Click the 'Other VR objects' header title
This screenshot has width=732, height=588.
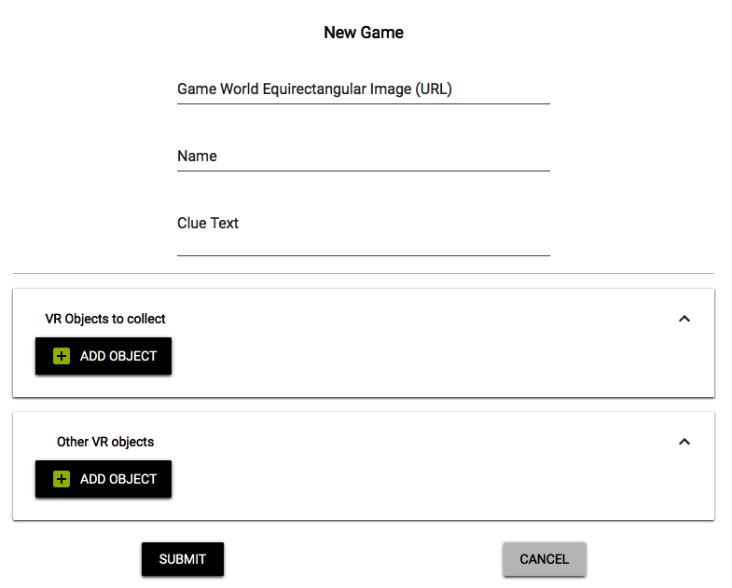105,442
